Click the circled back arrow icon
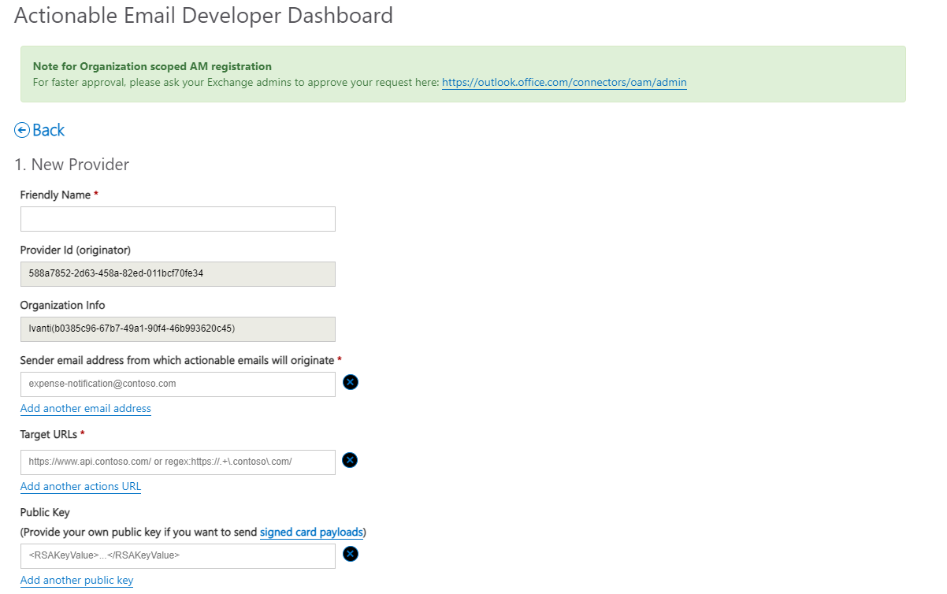This screenshot has width=947, height=594. (22, 131)
